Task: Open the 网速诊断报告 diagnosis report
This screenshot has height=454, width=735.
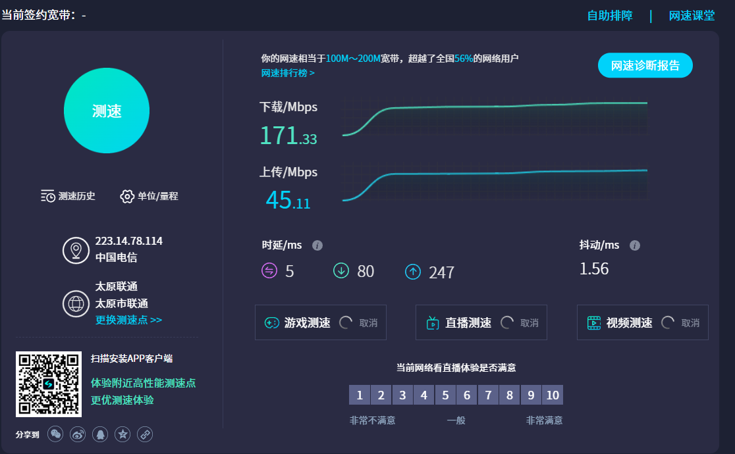Action: coord(645,65)
